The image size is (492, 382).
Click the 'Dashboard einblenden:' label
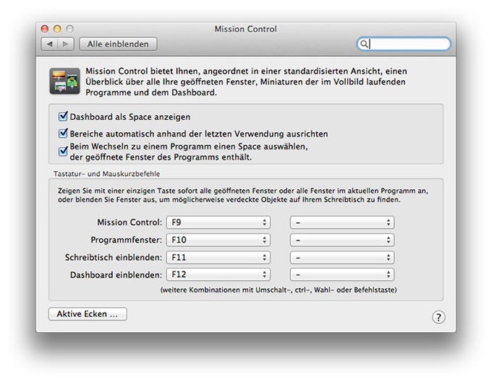click(x=116, y=274)
